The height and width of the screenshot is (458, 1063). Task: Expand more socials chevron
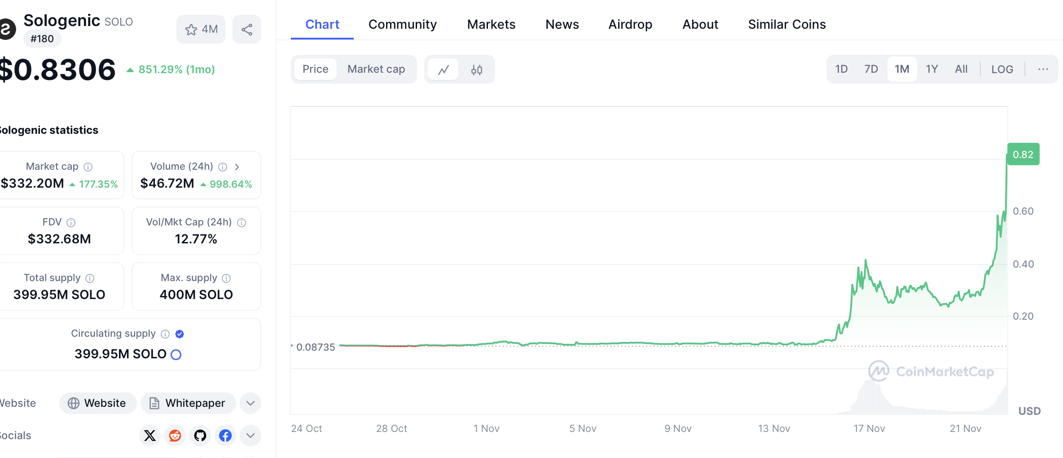(x=250, y=436)
